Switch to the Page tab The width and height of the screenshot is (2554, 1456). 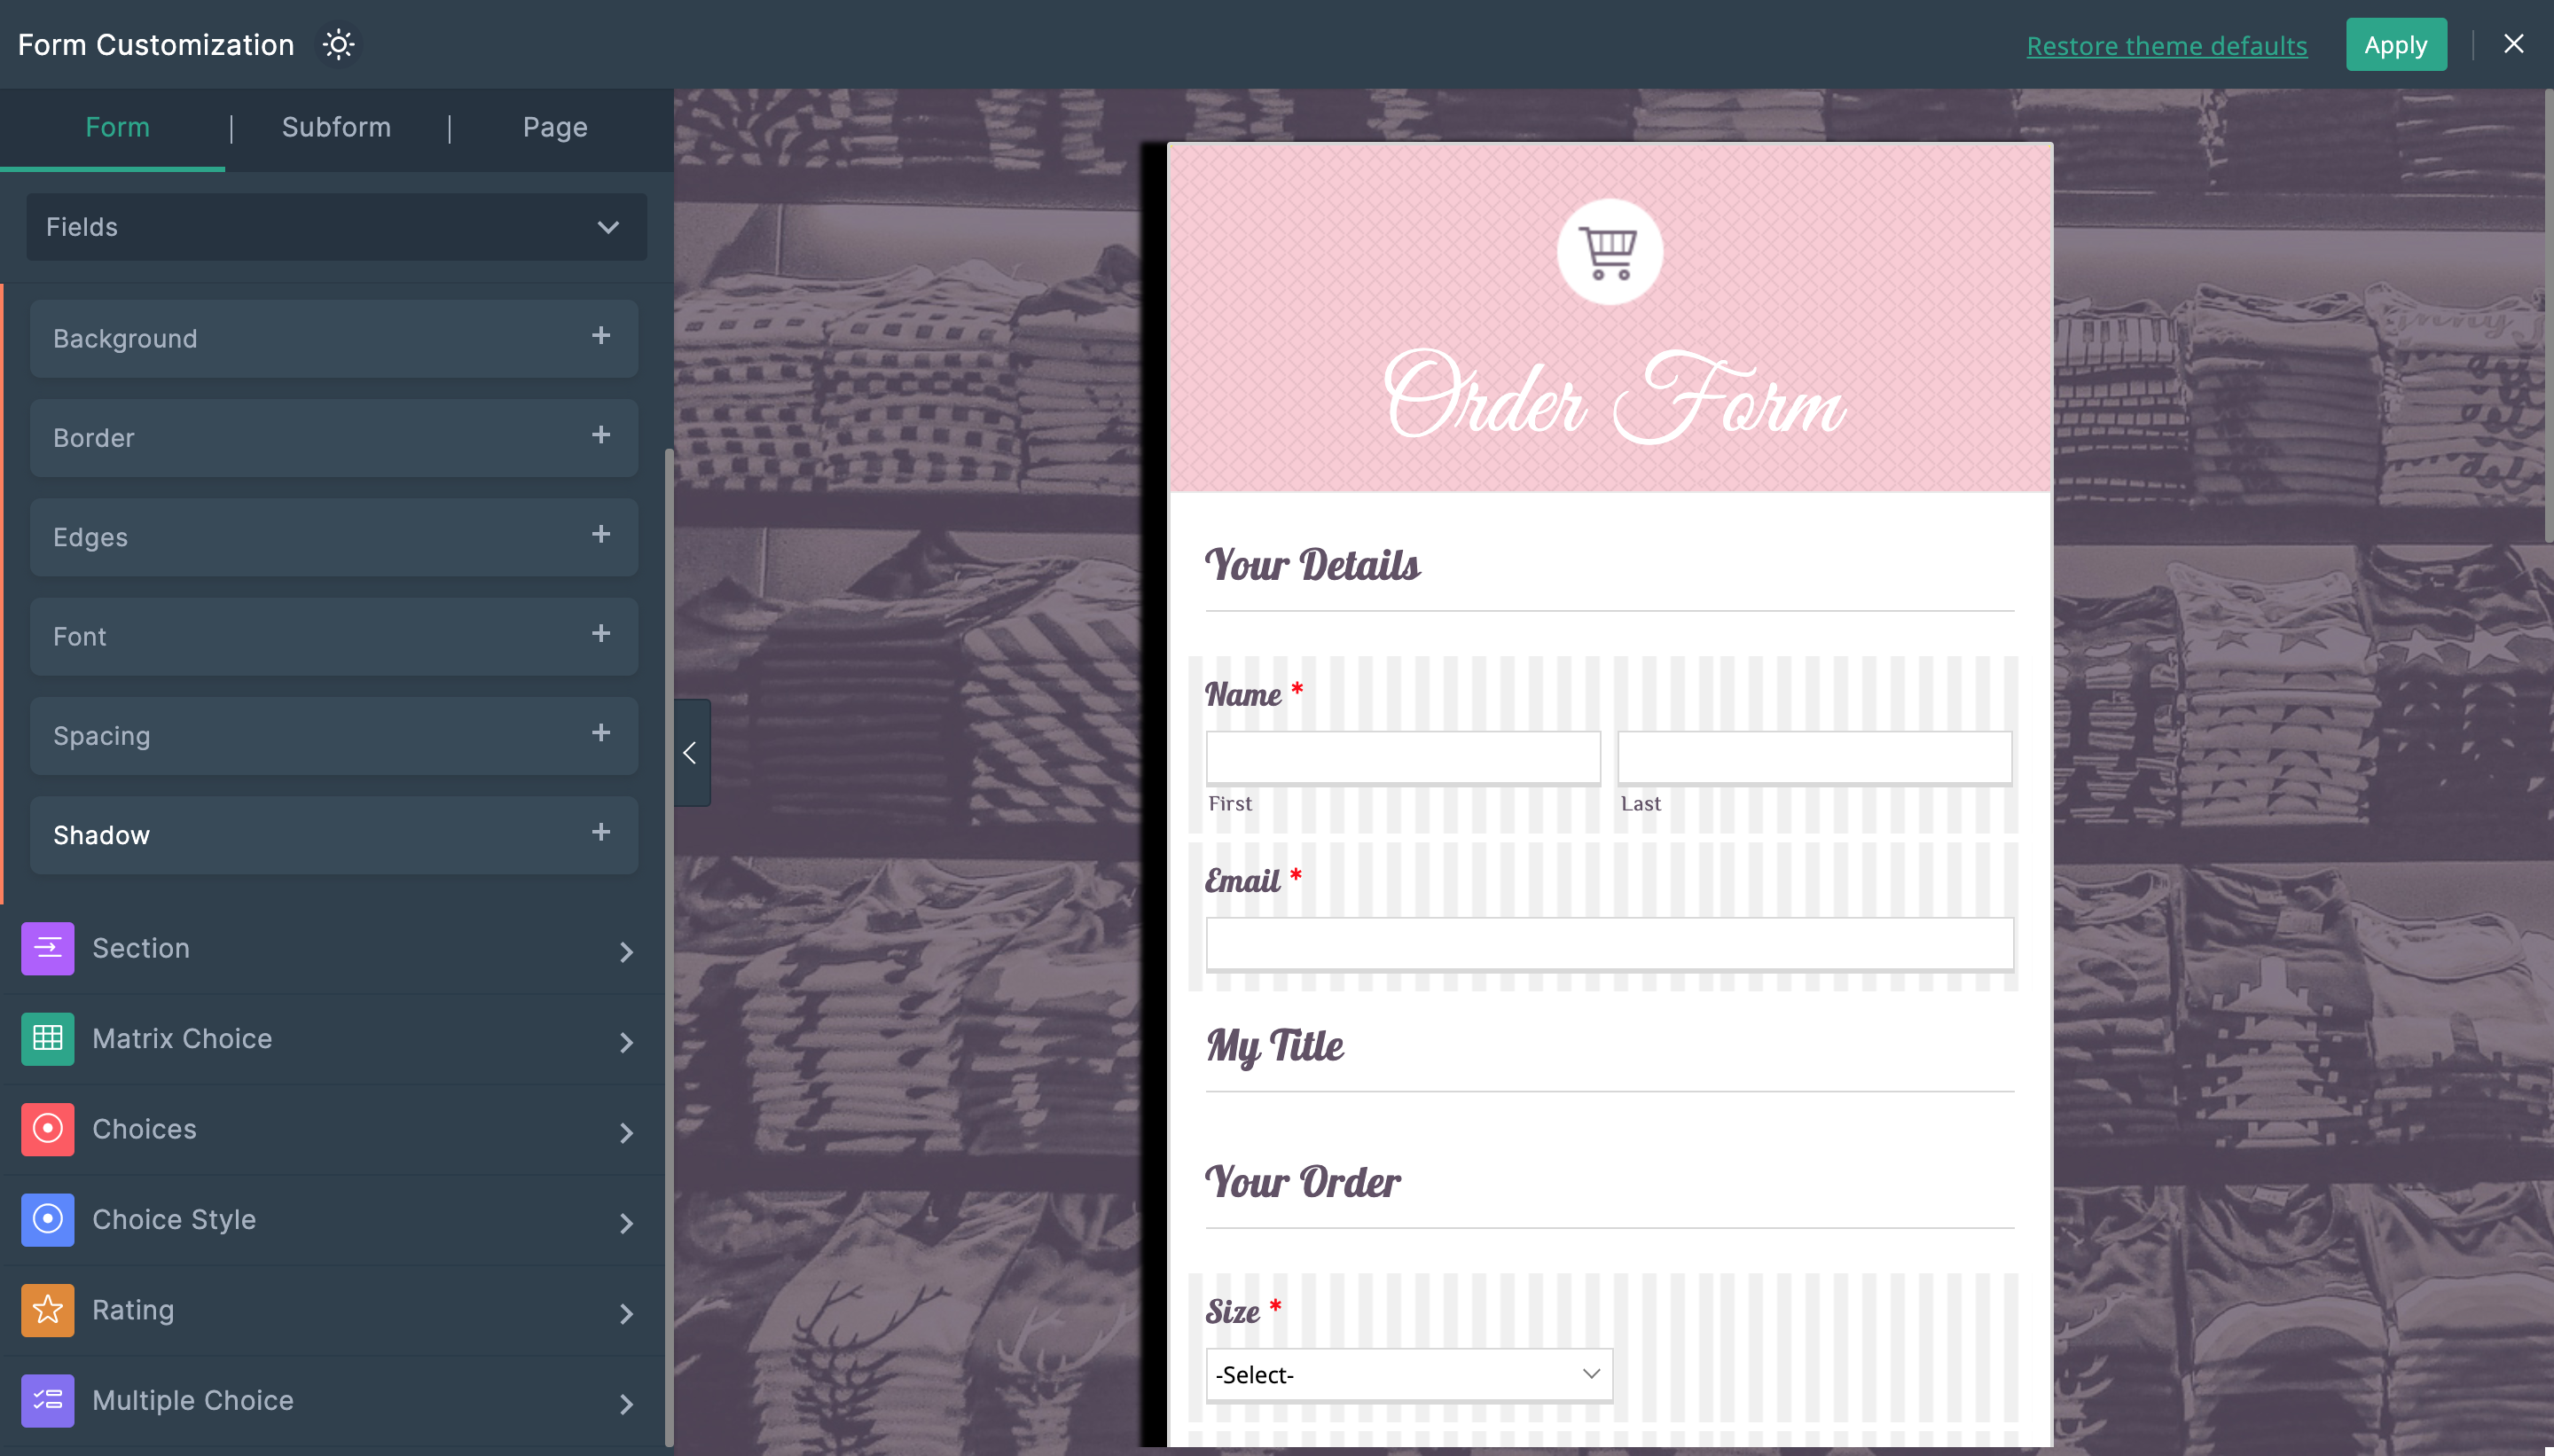pyautogui.click(x=554, y=126)
